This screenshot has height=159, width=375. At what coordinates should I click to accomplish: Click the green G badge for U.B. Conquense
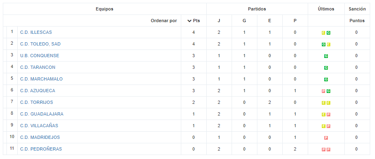(326, 56)
